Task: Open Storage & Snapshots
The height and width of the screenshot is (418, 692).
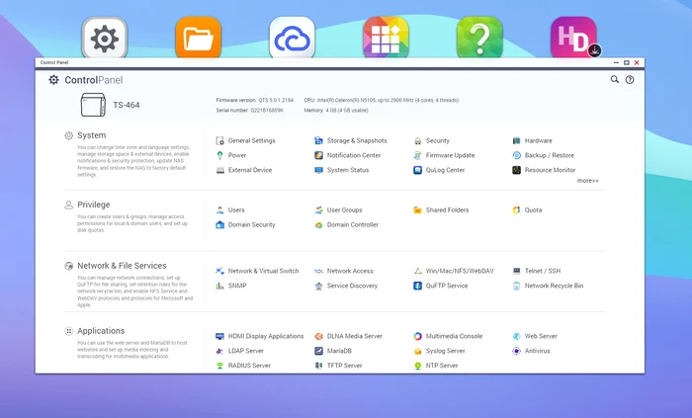Action: (x=350, y=140)
